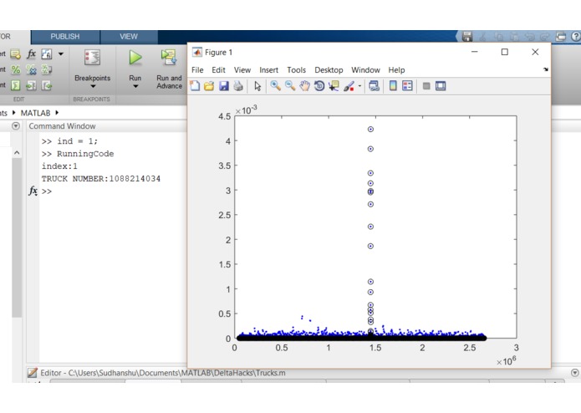The image size is (581, 413).
Task: Insert a colorbar via toolbar icon
Action: coord(393,86)
